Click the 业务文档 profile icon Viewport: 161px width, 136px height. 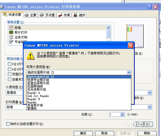tap(11, 37)
